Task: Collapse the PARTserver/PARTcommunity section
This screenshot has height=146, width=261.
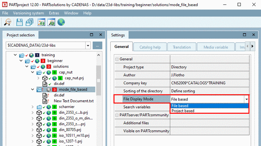Action: click(x=117, y=115)
